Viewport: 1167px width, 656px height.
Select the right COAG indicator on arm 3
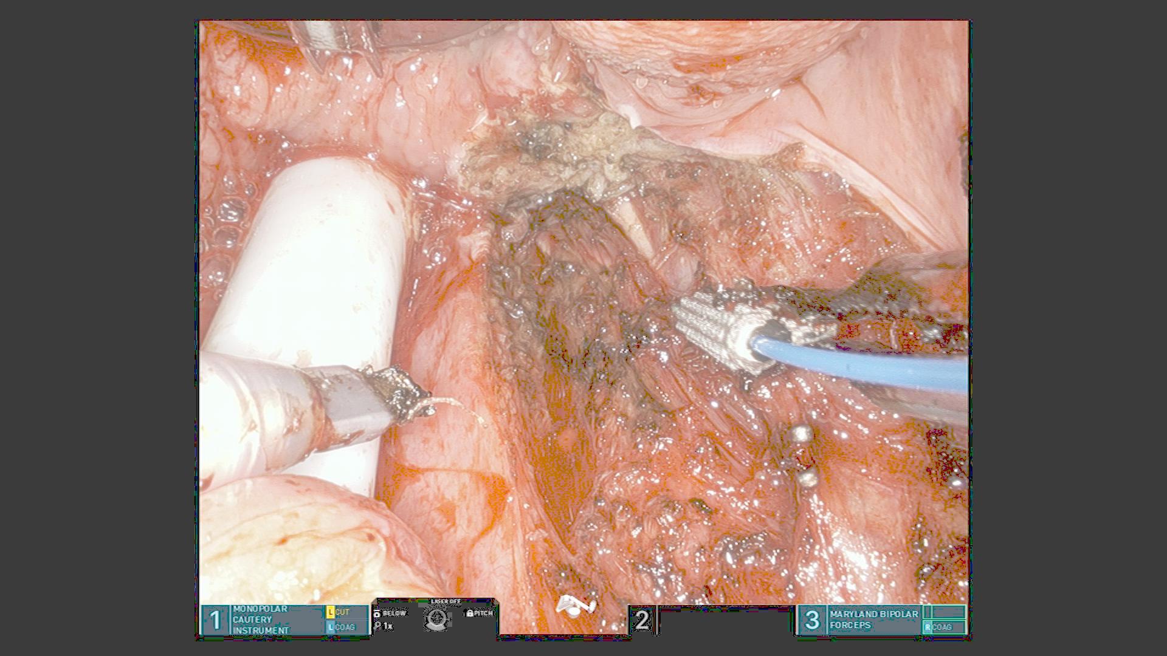(944, 627)
